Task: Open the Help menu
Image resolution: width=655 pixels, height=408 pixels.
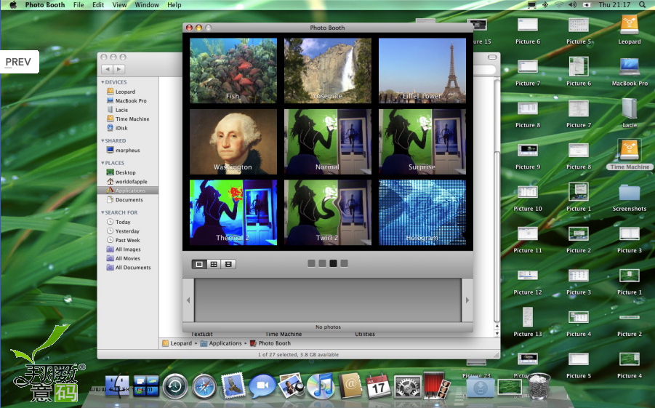Action: 174,5
